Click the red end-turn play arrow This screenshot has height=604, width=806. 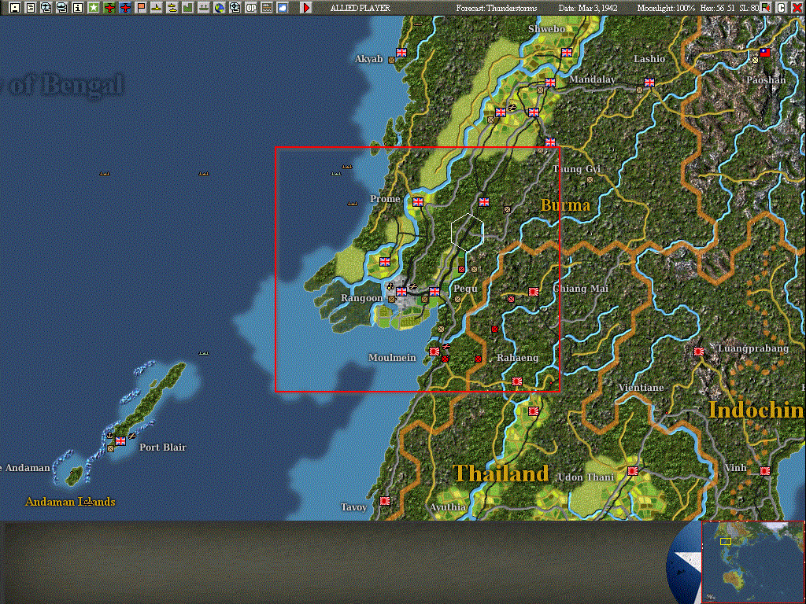point(306,8)
